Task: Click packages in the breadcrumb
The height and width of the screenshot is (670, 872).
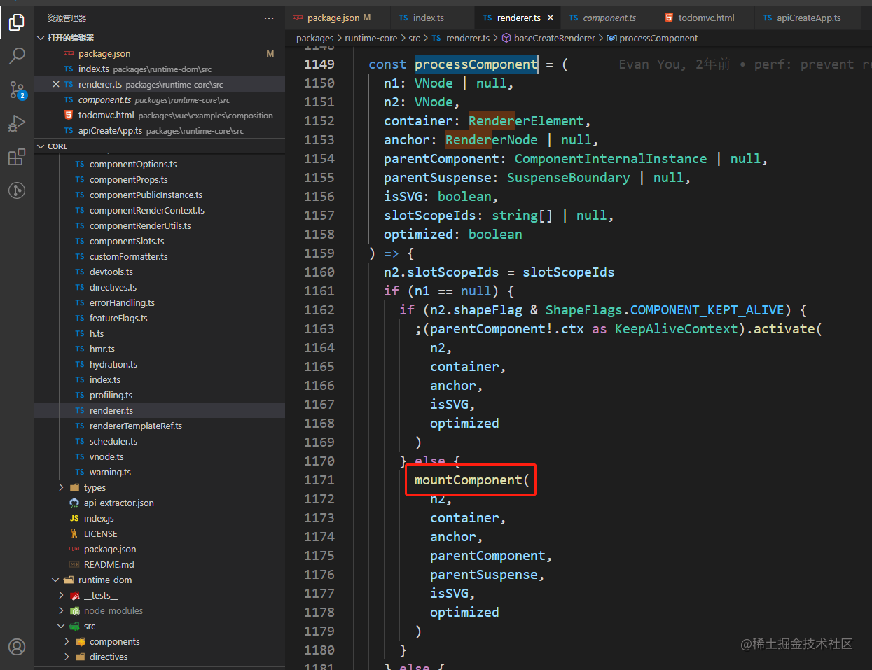Action: [x=314, y=38]
